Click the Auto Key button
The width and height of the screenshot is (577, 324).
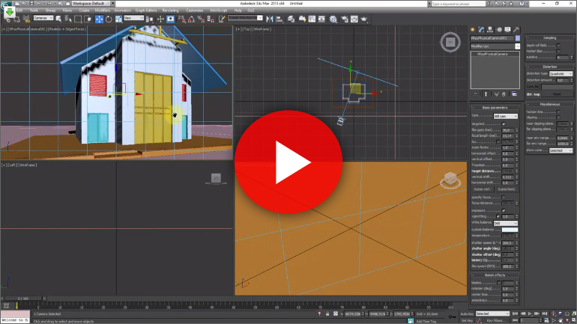pos(467,314)
